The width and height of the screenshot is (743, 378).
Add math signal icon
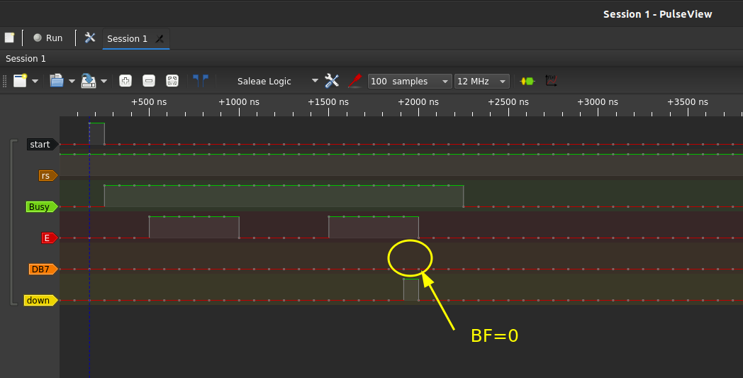(551, 81)
